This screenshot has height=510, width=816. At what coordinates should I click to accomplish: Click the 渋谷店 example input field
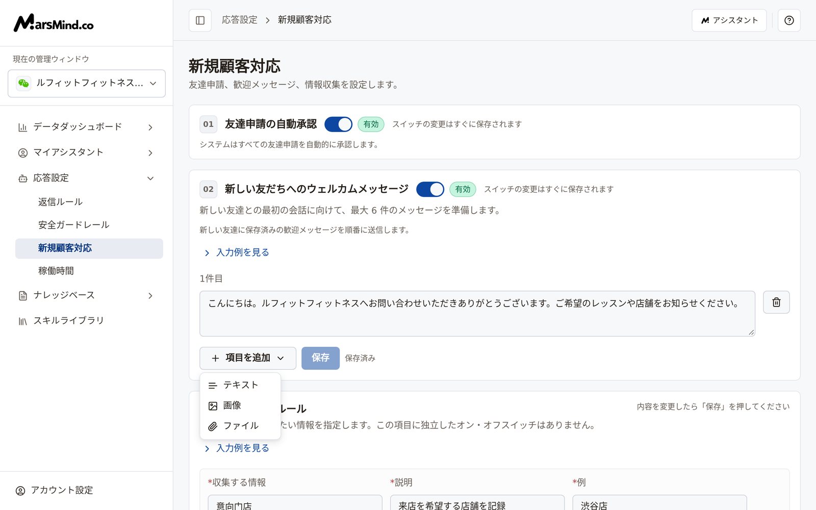pyautogui.click(x=659, y=503)
